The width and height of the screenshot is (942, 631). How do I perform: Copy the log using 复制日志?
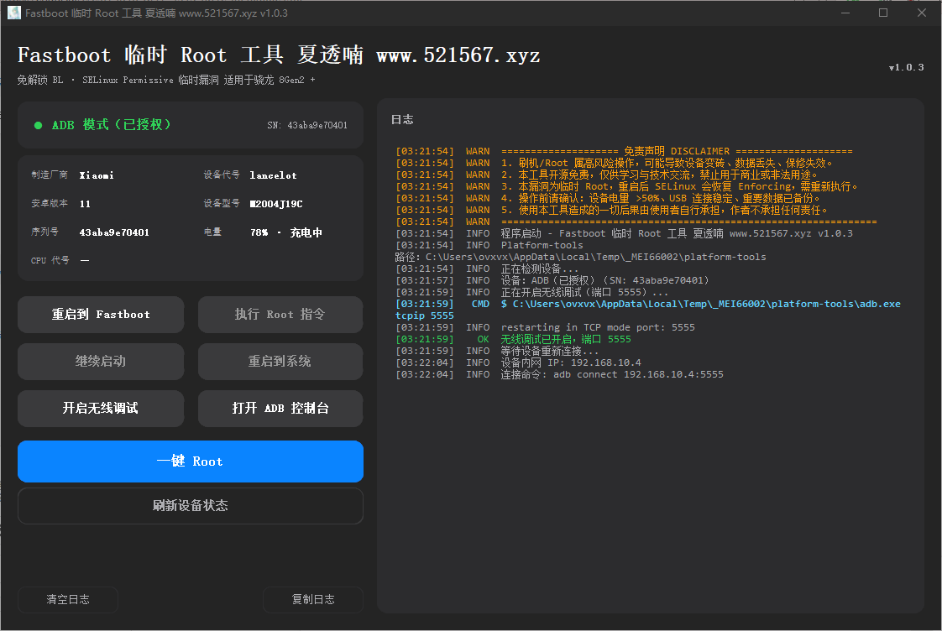pos(313,599)
